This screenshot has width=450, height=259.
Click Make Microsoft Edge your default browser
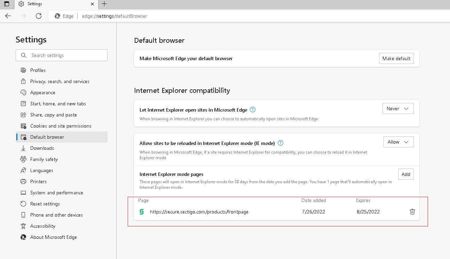(x=186, y=58)
